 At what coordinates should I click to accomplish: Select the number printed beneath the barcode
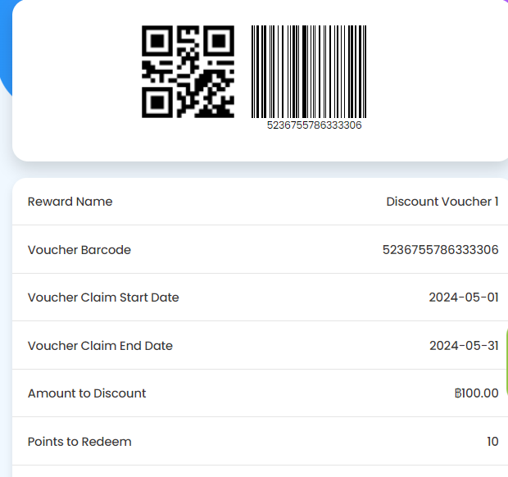pos(314,125)
